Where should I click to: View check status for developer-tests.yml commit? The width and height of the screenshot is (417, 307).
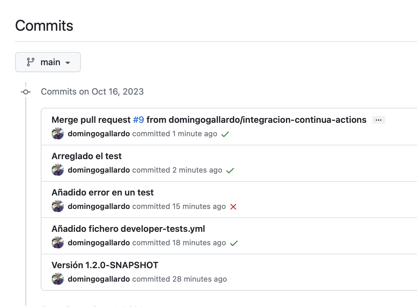234,243
